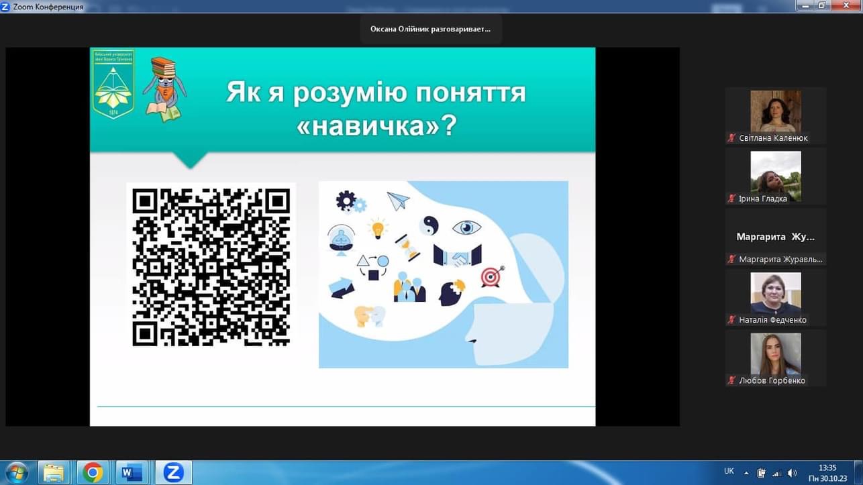Screen dimensions: 863x485
Task: Select Маргарита Журавль's participant tile
Action: click(x=776, y=237)
